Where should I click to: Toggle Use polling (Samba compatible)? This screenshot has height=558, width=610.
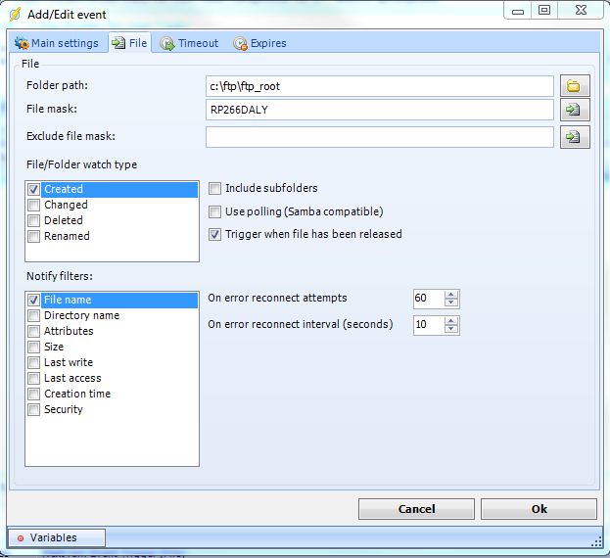point(215,211)
